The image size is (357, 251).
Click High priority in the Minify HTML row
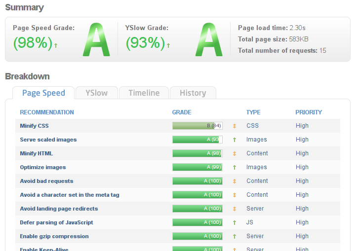[x=302, y=153]
